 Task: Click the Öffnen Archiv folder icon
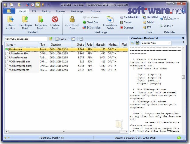pos(11,19)
